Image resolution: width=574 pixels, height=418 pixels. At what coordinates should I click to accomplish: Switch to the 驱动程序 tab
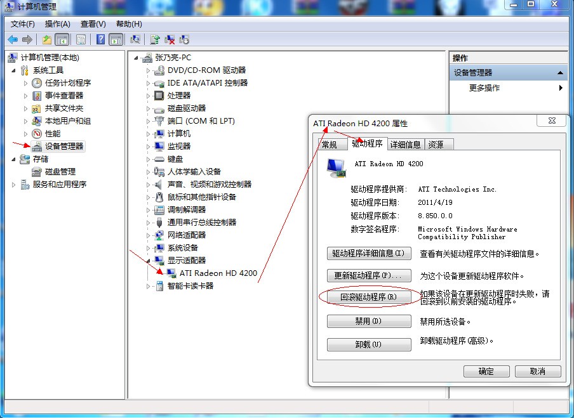[x=367, y=143]
